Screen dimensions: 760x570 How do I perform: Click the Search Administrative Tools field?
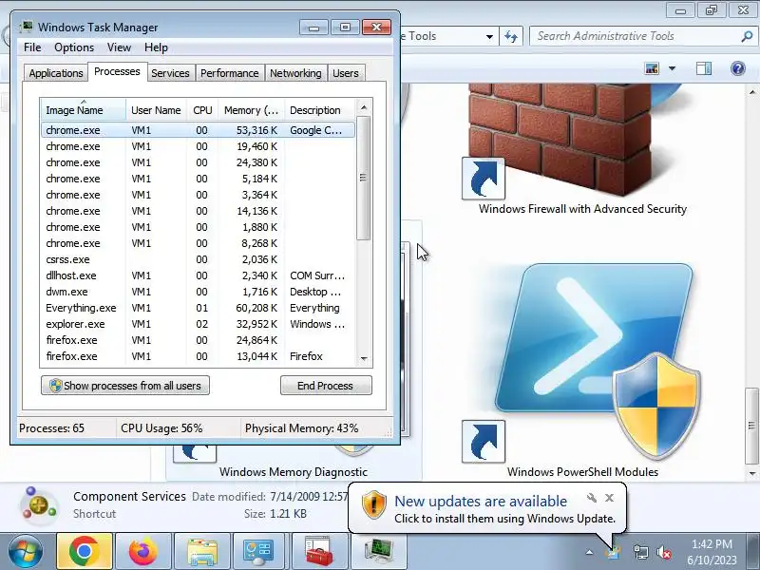[x=636, y=36]
